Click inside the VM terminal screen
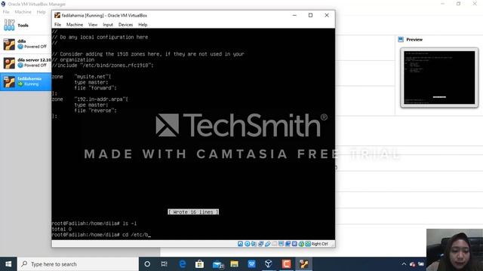Viewport: 483px width, 271px height. click(193, 134)
